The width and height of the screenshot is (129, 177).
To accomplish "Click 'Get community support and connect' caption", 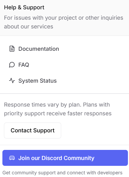I will click(x=62, y=173).
